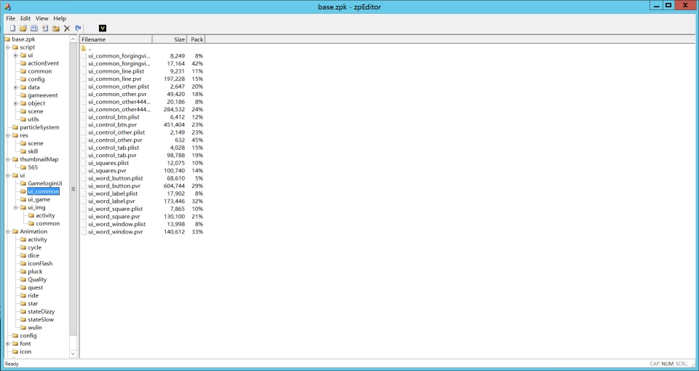Open the Help menu
Screen dimensions: 699x371
[60, 18]
